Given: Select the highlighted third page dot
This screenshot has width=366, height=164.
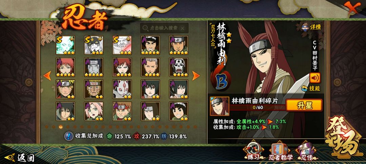Looking at the screenshot, I should click(61, 127).
